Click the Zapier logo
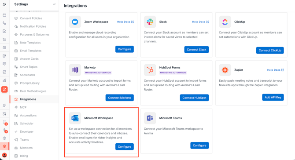This screenshot has height=160, width=295. 225,70
